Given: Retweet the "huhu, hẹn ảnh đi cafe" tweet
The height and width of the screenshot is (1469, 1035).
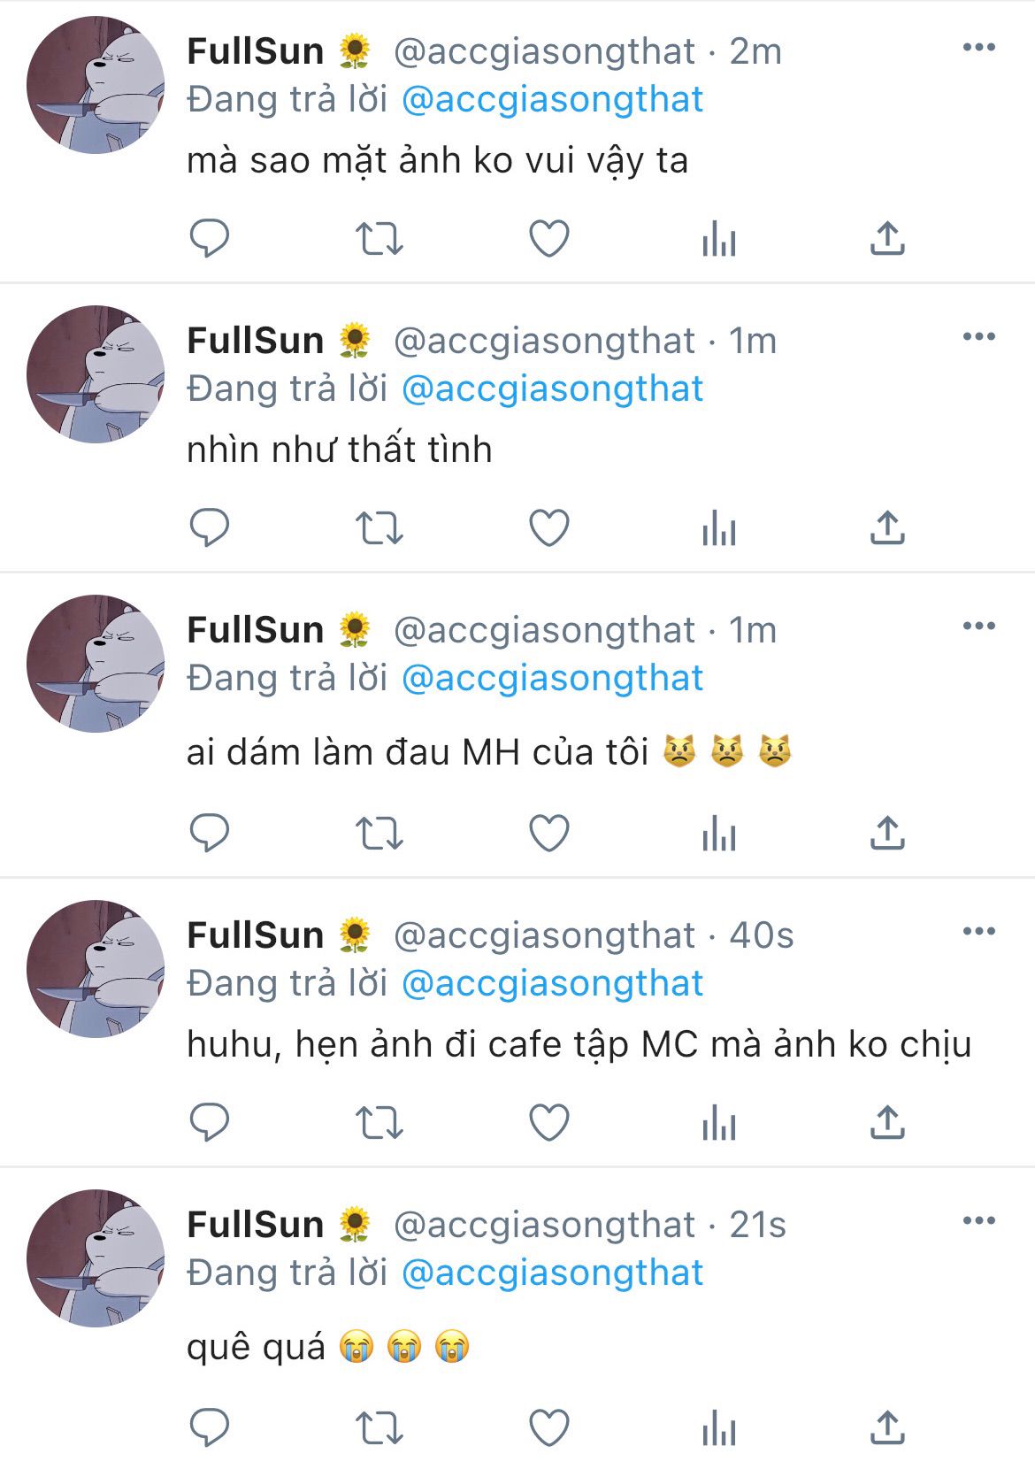Looking at the screenshot, I should pyautogui.click(x=379, y=1122).
